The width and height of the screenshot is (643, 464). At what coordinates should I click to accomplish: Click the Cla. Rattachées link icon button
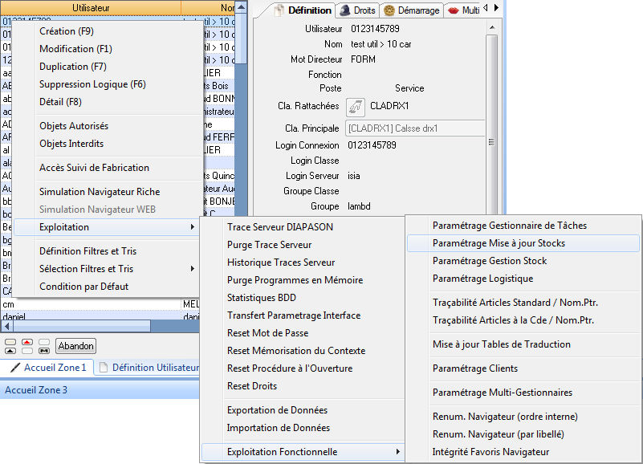pyautogui.click(x=355, y=106)
